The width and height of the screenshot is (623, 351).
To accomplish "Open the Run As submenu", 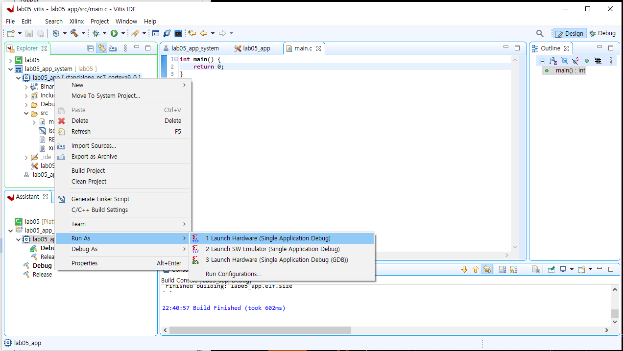I will pos(123,238).
